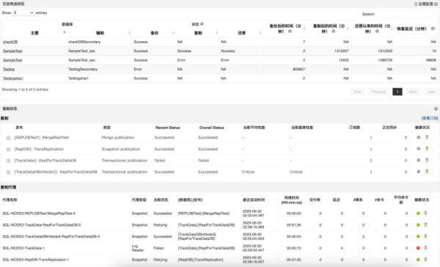Open alarm configuration traffic-light icon at top right
Viewport: 440px width, 267px height.
click(x=416, y=4)
